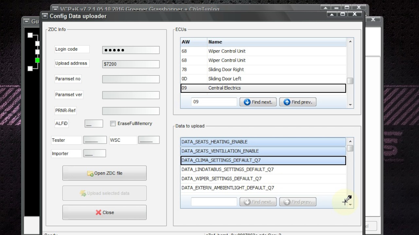This screenshot has height=235, width=419.
Task: Select the green node in the tree behind the dialog
Action: (x=37, y=60)
